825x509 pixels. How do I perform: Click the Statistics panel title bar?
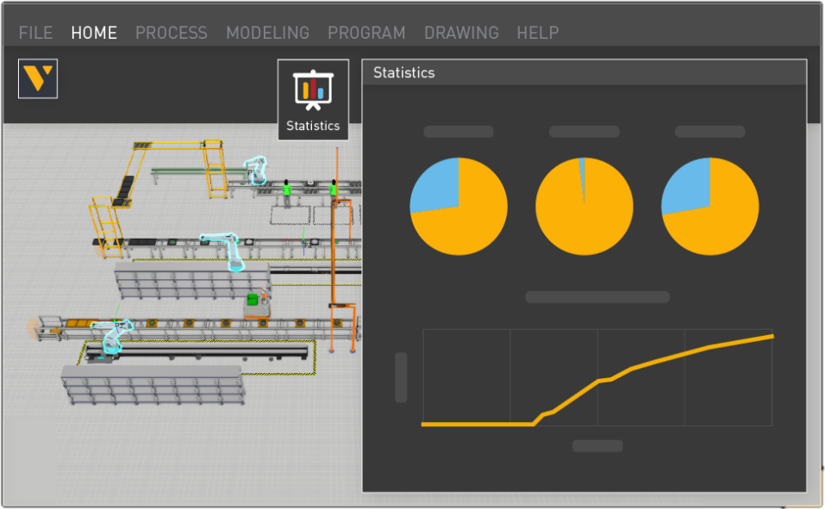[x=584, y=72]
